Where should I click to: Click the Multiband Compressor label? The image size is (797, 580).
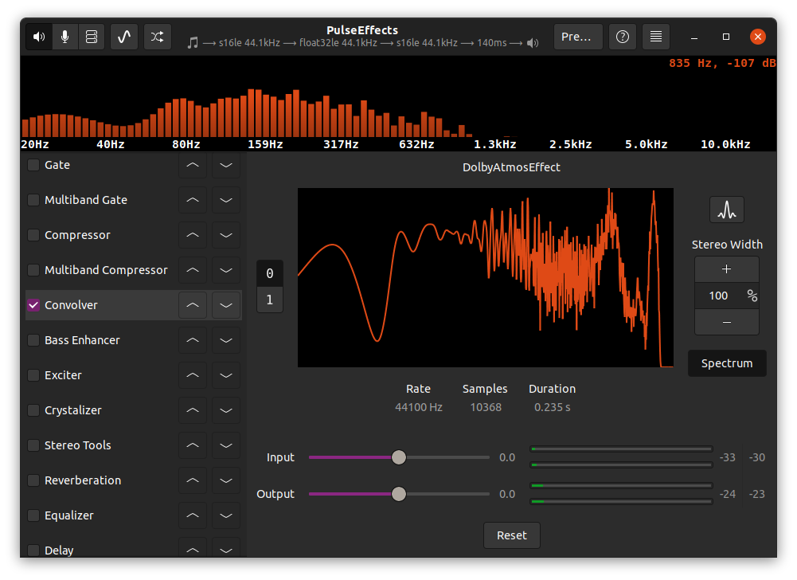[106, 270]
